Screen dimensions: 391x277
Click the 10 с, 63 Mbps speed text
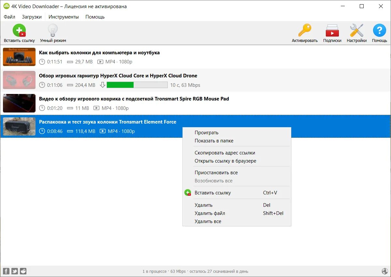(185, 85)
